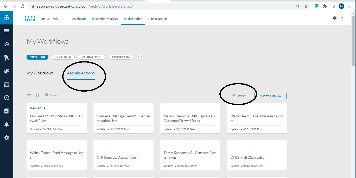Open the calendar schedules icon in sidebar
Viewport: 356px width, 178px height.
tap(7, 84)
